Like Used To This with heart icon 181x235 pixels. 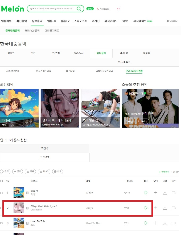pyautogui.click(x=125, y=223)
